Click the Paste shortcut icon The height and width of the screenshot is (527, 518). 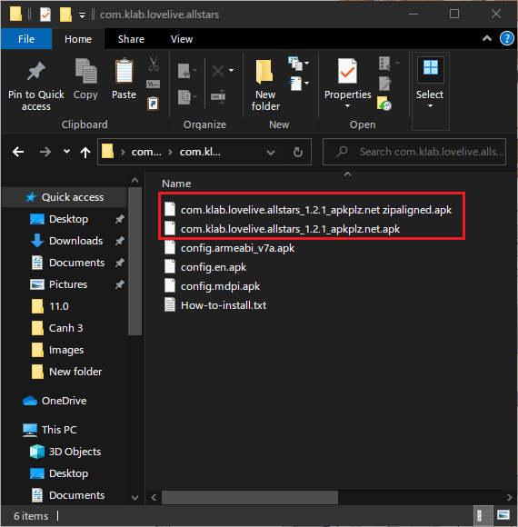click(153, 104)
